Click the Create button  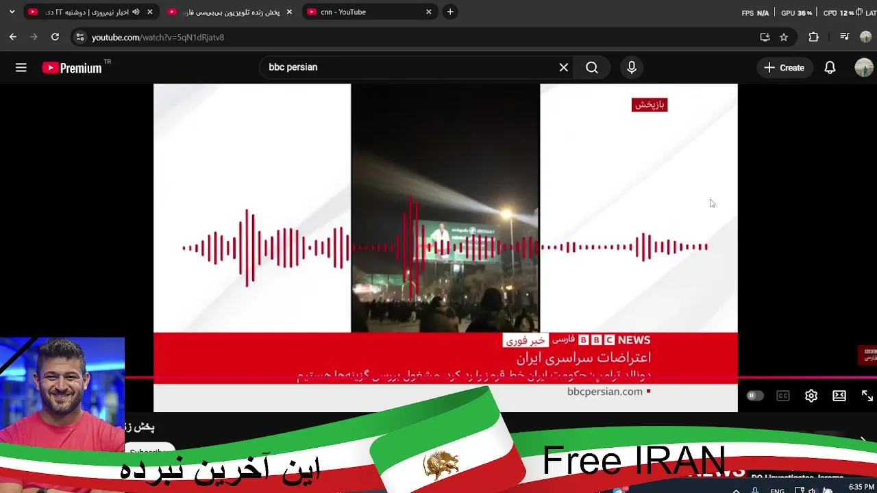coord(785,67)
